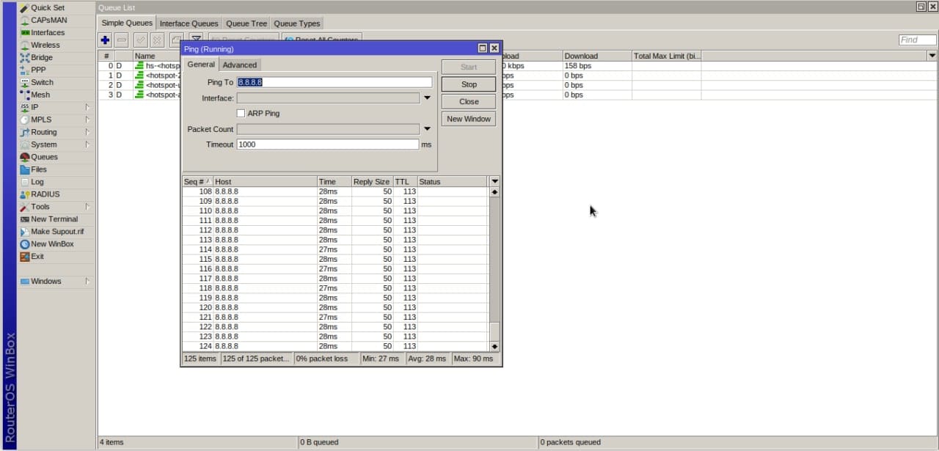Screen dimensions: 939x451
Task: Expand the System submenu
Action: click(x=87, y=144)
